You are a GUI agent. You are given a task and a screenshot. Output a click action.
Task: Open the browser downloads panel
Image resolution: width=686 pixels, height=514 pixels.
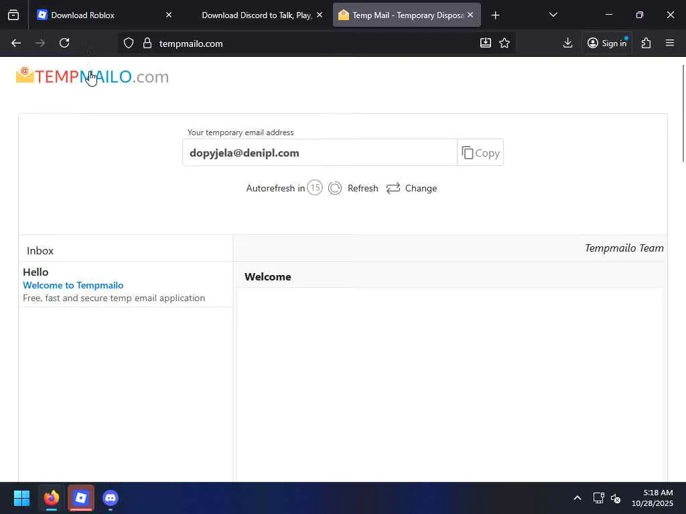pos(567,43)
